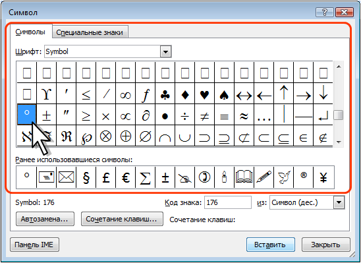Select the circled plus ⊕ symbol
The width and height of the screenshot is (361, 263).
pos(126,136)
